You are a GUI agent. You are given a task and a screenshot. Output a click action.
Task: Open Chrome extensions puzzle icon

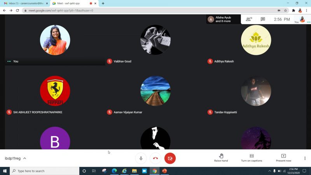(294, 10)
